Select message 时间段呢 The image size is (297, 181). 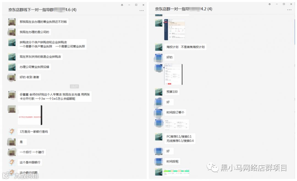tap(172, 162)
